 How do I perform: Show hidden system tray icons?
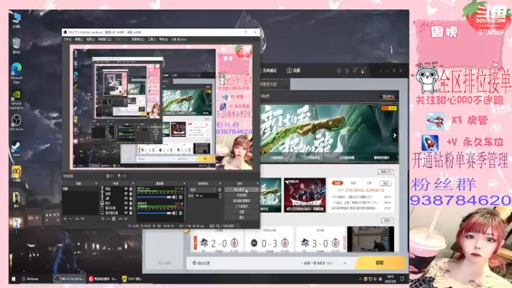(x=360, y=279)
